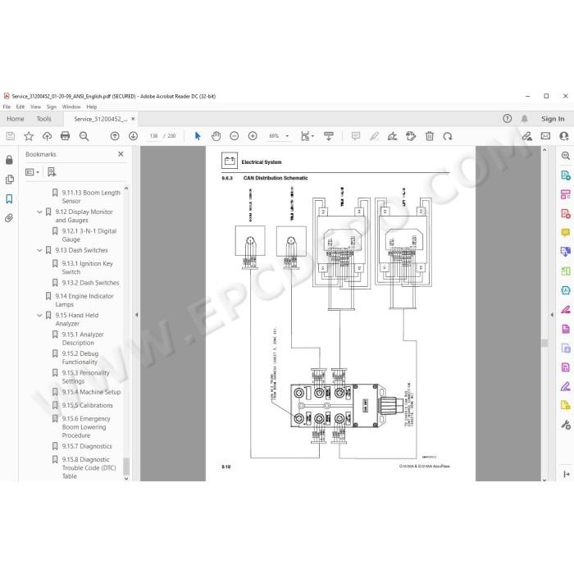Viewport: 574px width, 574px height.
Task: Go to next page arrow
Action: (133, 136)
